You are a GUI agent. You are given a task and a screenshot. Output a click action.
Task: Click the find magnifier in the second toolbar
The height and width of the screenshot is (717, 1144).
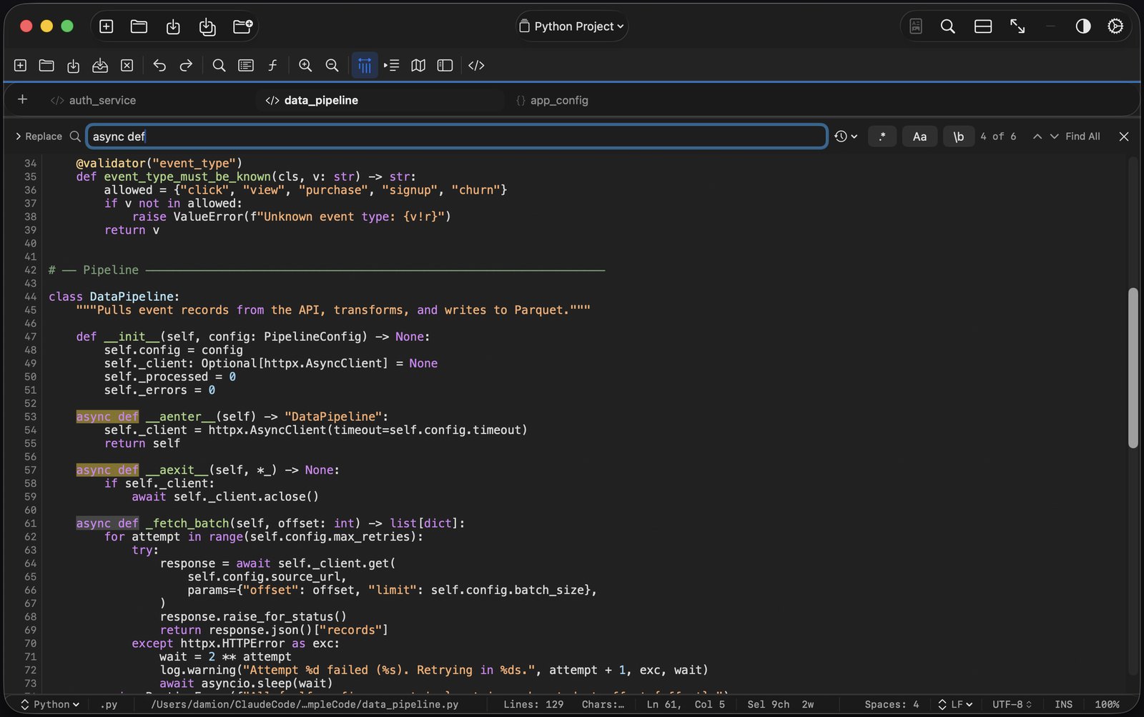pyautogui.click(x=220, y=66)
